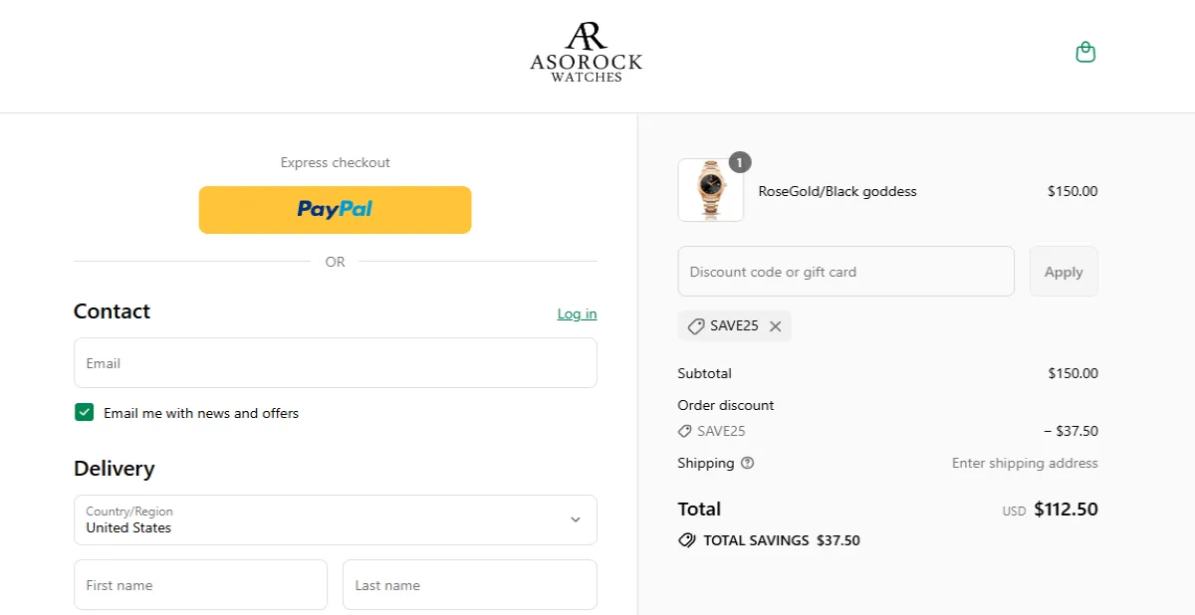Click the 'Discount code or gift card' field

click(845, 271)
